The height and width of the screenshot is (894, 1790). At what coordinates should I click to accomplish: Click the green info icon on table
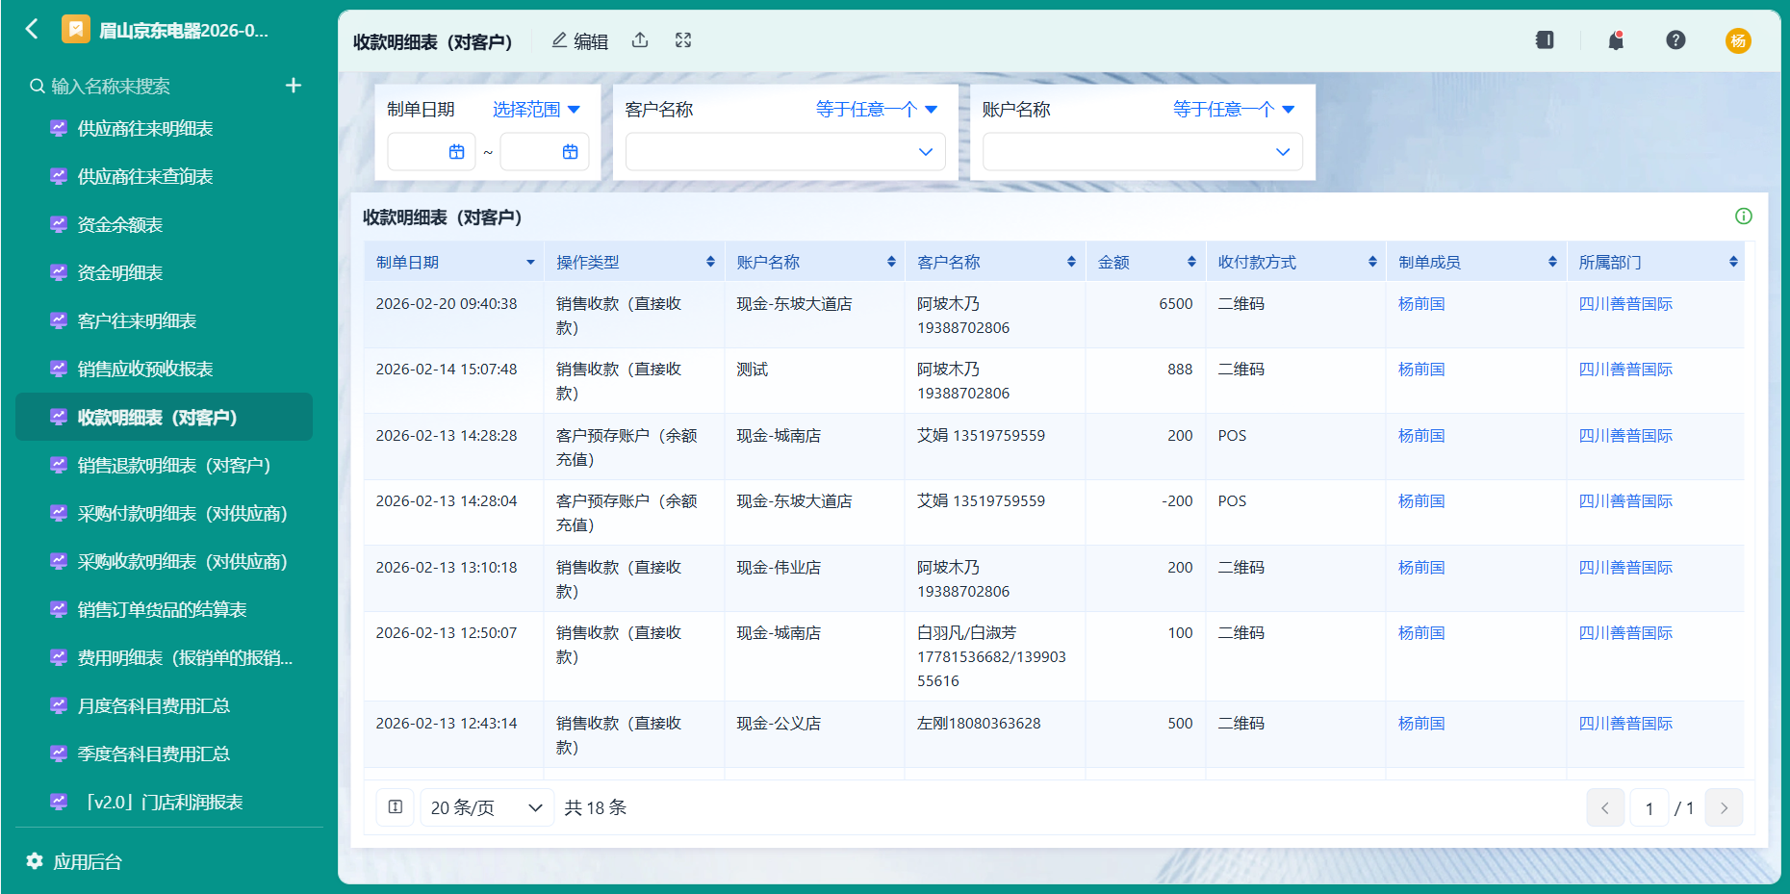pyautogui.click(x=1743, y=217)
